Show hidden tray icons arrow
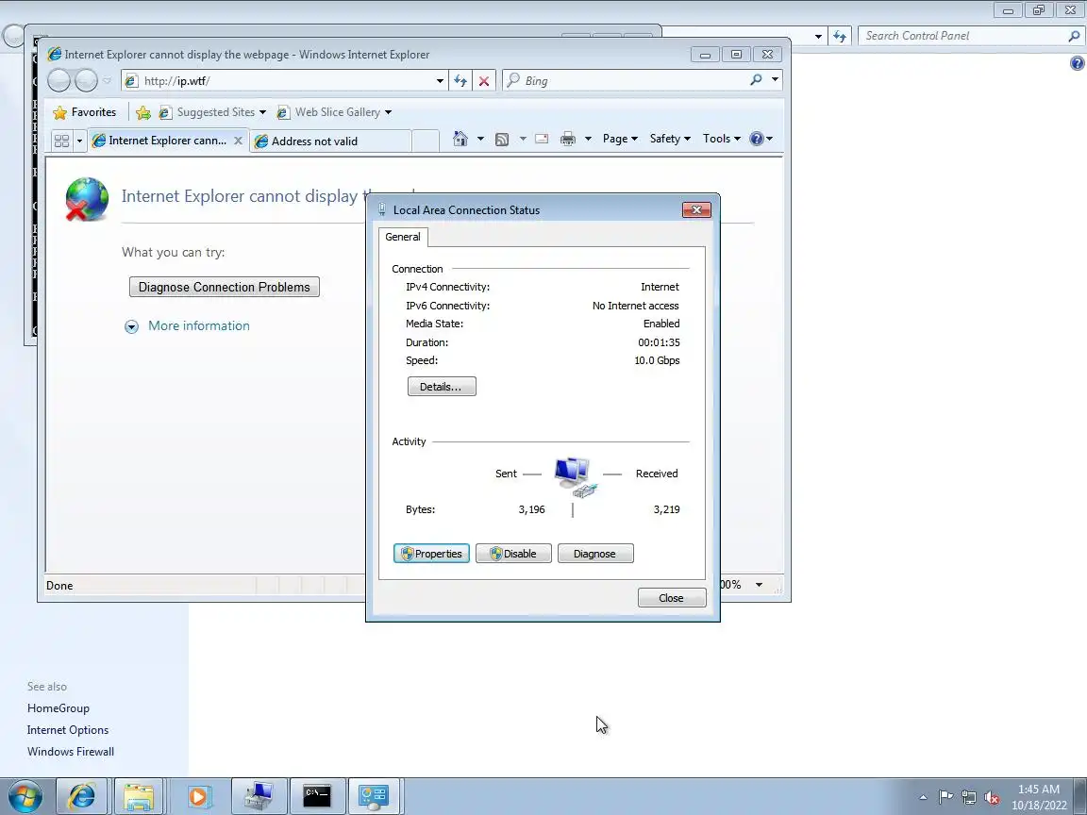This screenshot has width=1087, height=815. click(x=924, y=797)
